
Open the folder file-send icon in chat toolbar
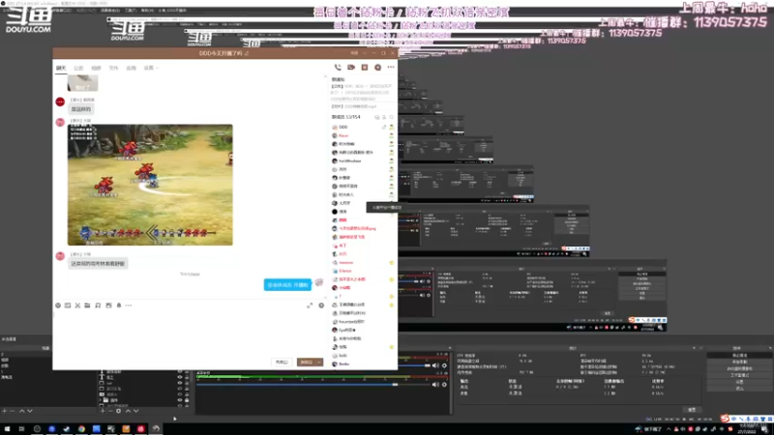[87, 305]
